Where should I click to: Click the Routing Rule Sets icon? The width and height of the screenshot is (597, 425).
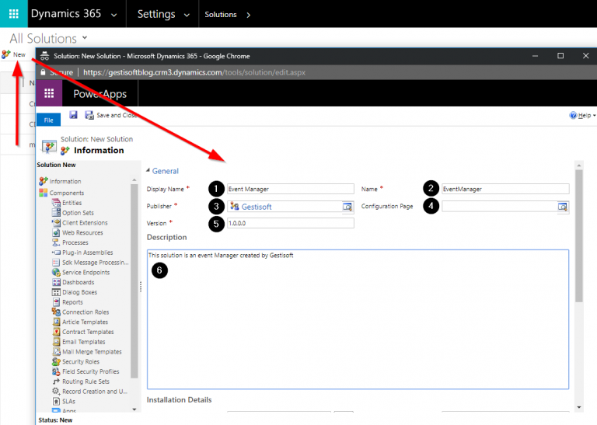(x=56, y=381)
